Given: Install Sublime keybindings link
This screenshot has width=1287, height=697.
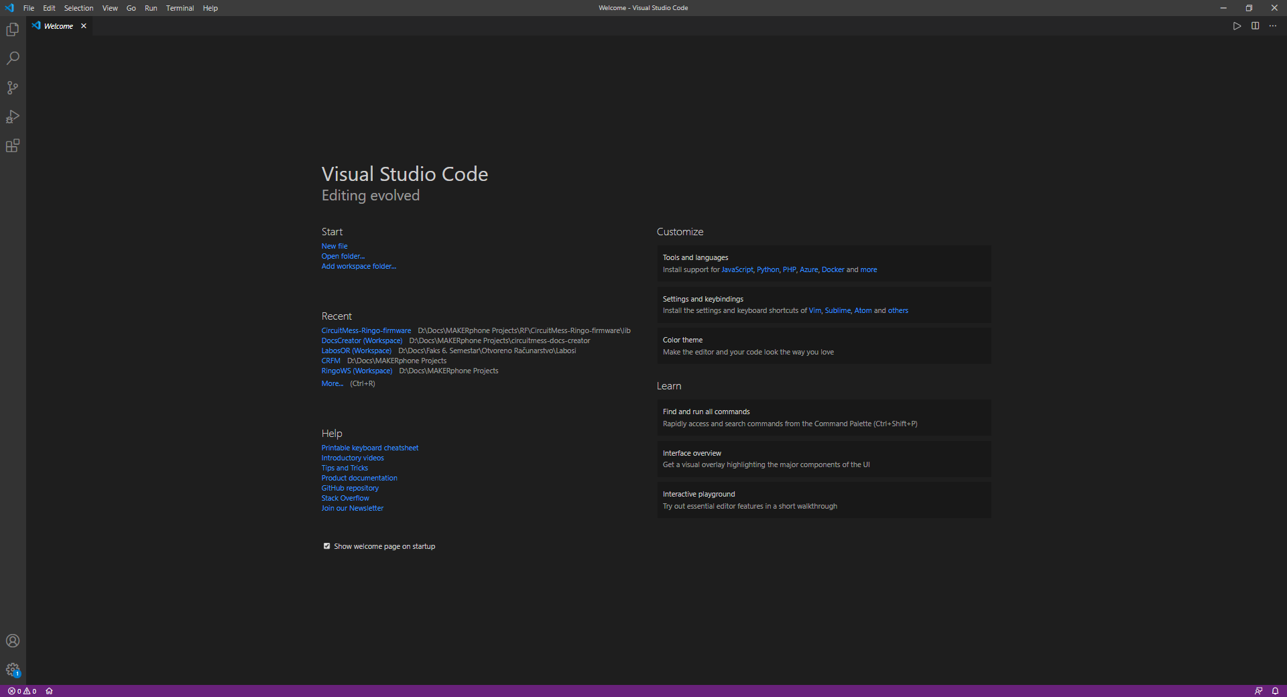Looking at the screenshot, I should (838, 310).
